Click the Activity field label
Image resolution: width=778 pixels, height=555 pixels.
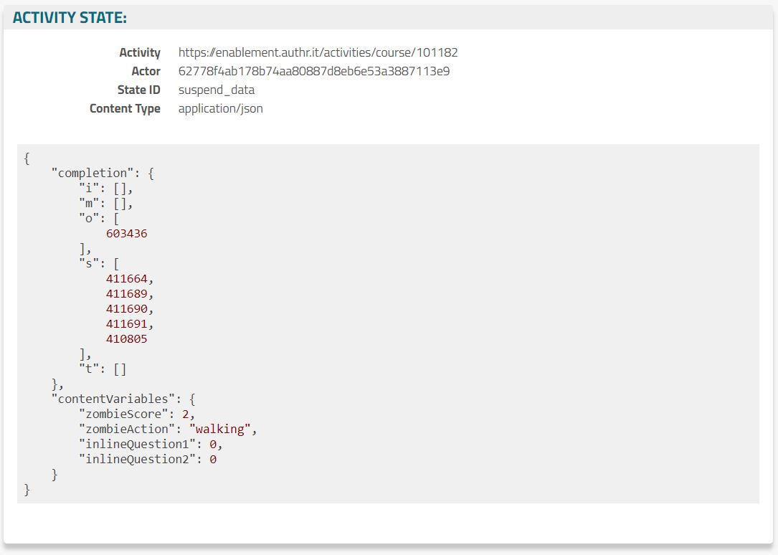[x=140, y=52]
